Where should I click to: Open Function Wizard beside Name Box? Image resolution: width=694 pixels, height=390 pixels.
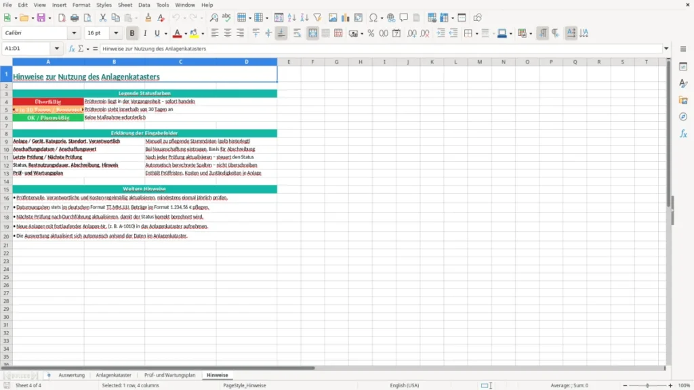[72, 49]
